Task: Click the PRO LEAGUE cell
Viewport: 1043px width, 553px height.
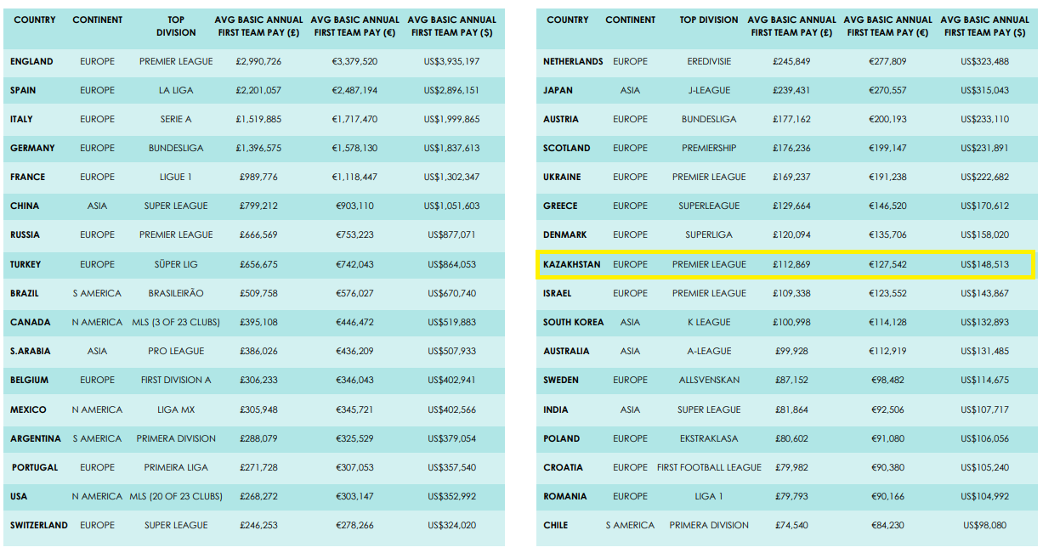Action: point(176,351)
